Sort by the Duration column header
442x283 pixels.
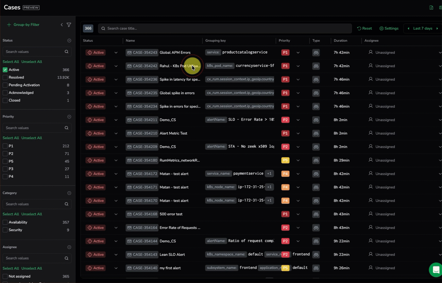tap(340, 41)
